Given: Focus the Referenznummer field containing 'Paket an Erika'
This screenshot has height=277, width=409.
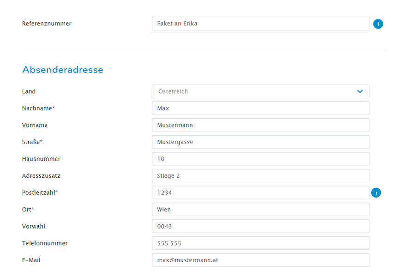Looking at the screenshot, I should 260,24.
